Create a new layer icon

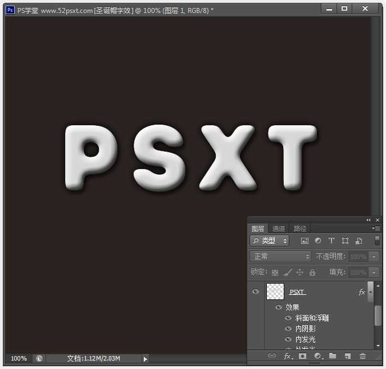pyautogui.click(x=347, y=356)
